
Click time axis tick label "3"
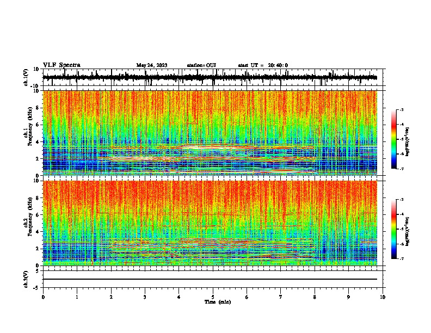(x=145, y=297)
